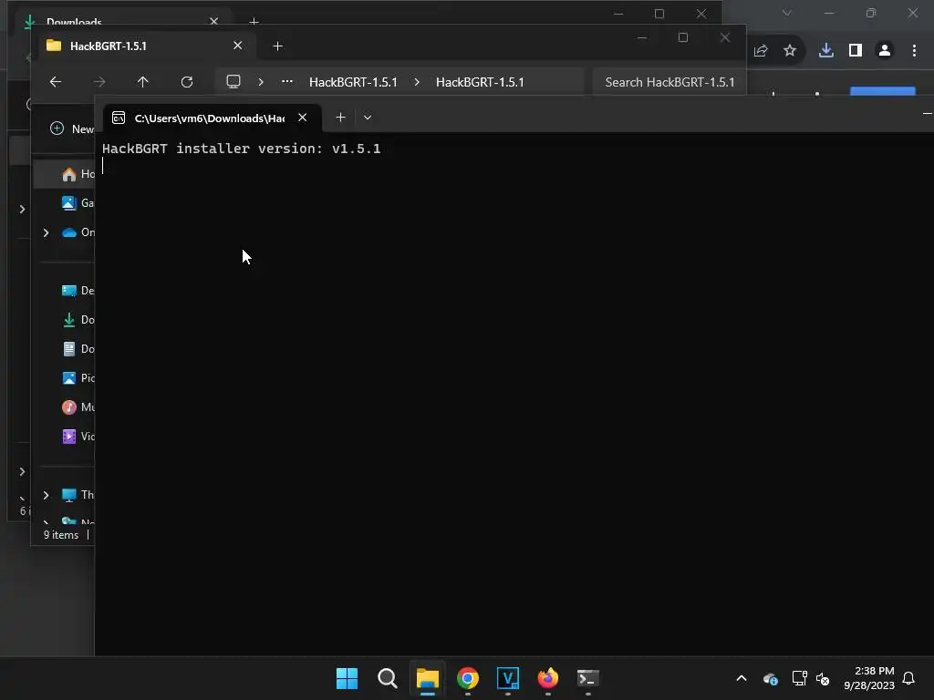The width and height of the screenshot is (934, 700).
Task: Click the Search HackBGRT-1.5.1 field
Action: coord(669,82)
